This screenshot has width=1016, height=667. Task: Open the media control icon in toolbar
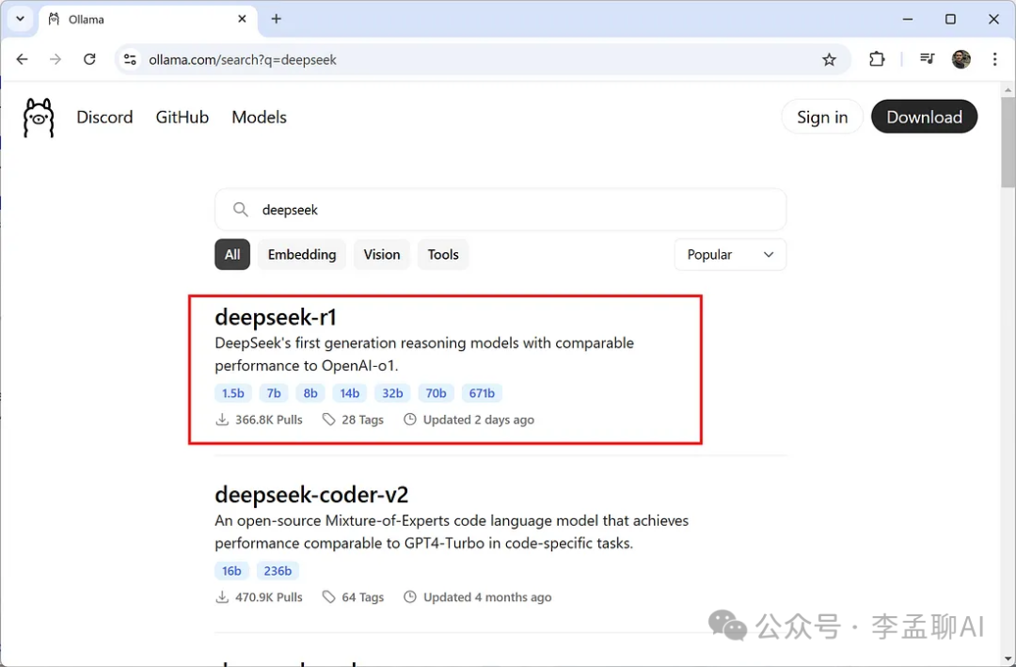coord(927,59)
